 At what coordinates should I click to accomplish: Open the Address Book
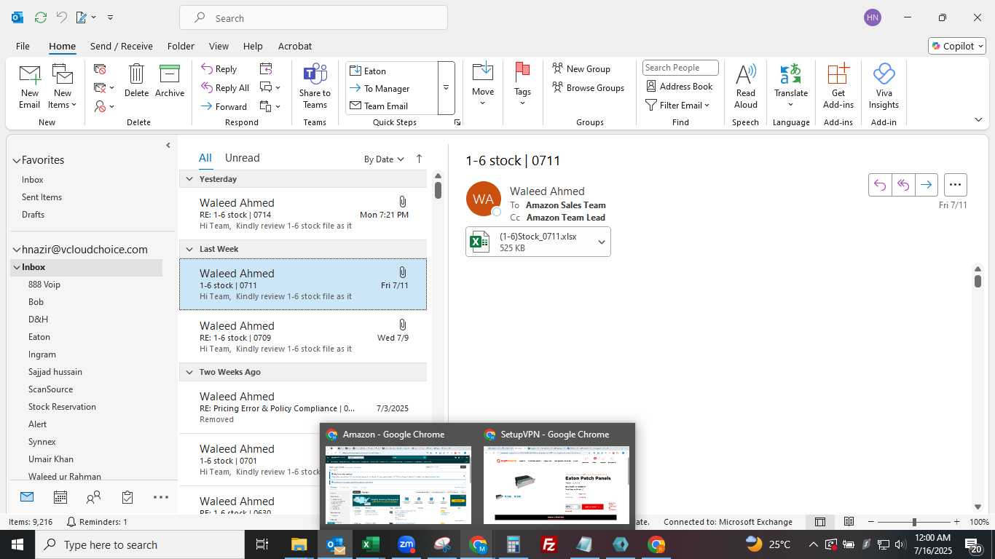680,86
